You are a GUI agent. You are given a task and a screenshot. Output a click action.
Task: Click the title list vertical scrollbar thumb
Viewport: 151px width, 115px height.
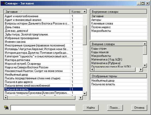tap(85, 35)
